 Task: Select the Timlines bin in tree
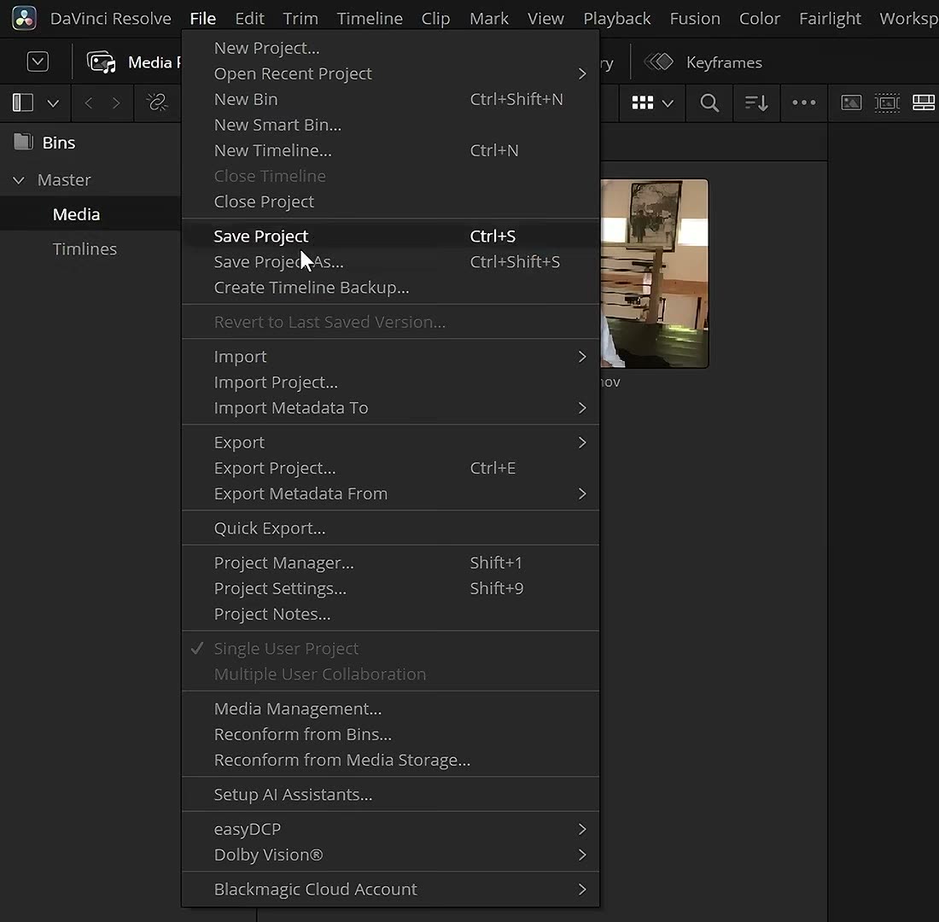(x=90, y=248)
